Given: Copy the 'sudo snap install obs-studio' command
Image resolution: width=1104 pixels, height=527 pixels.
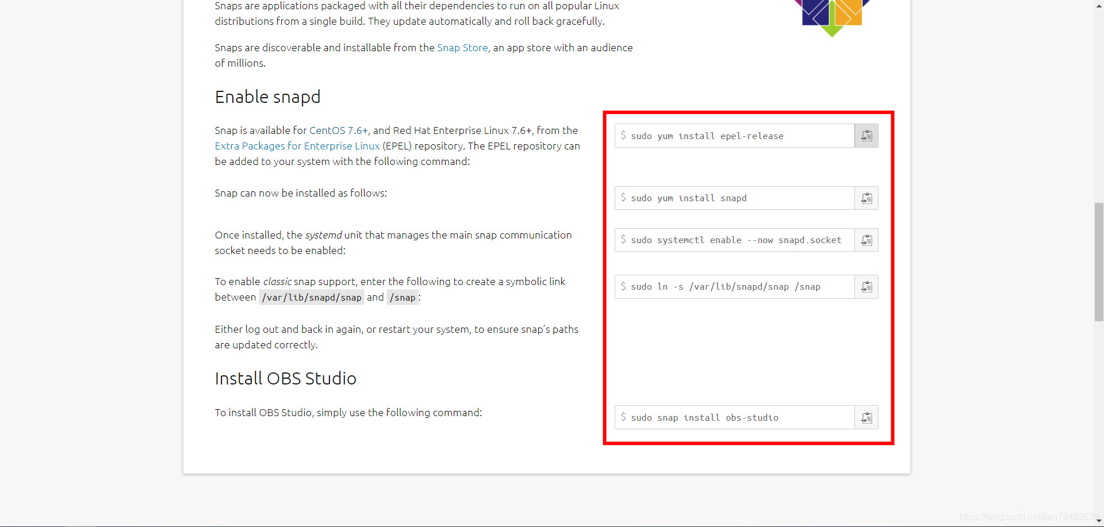Looking at the screenshot, I should coord(867,418).
